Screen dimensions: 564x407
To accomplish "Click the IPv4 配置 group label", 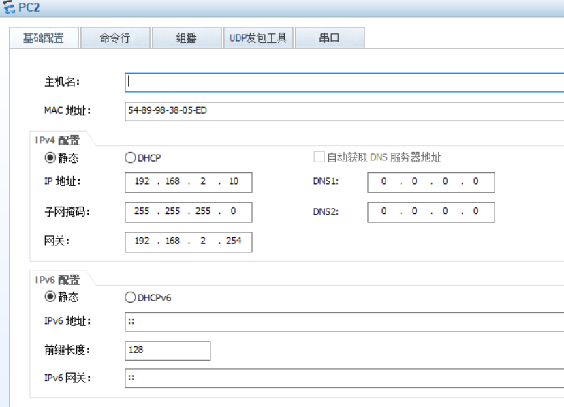I will (x=57, y=140).
